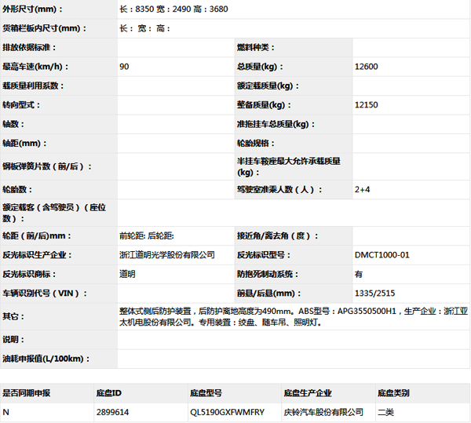Click the front/rear overhang value 1335/2515
The height and width of the screenshot is (423, 471).
tap(375, 294)
